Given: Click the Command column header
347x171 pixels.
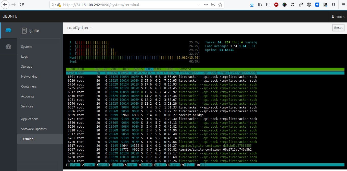Looking at the screenshot, I should 185,69.
